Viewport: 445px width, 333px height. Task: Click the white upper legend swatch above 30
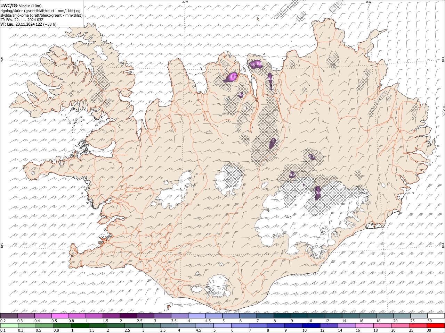[436, 316]
